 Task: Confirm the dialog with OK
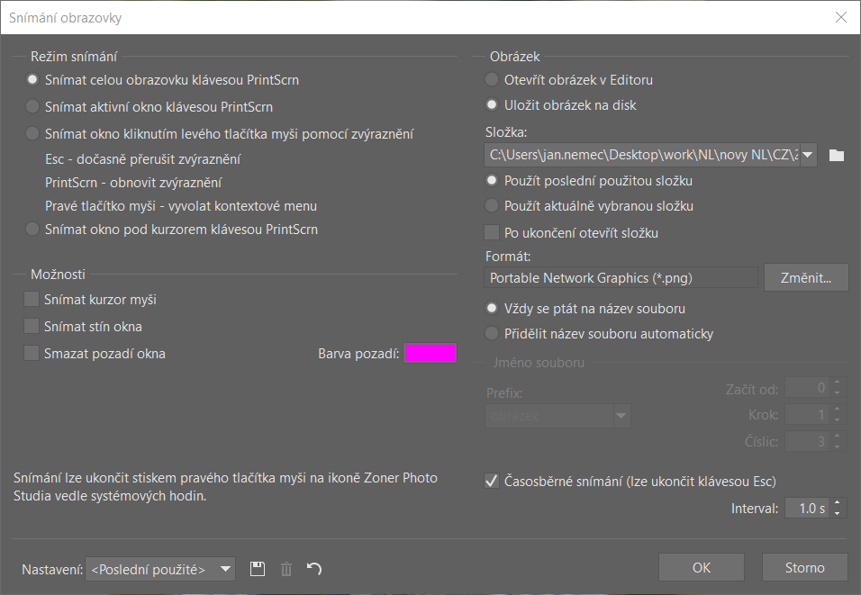702,568
